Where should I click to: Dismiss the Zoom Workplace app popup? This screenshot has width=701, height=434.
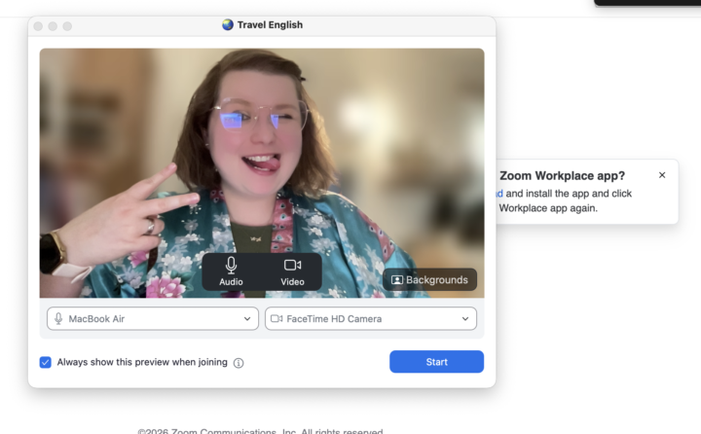pos(662,175)
